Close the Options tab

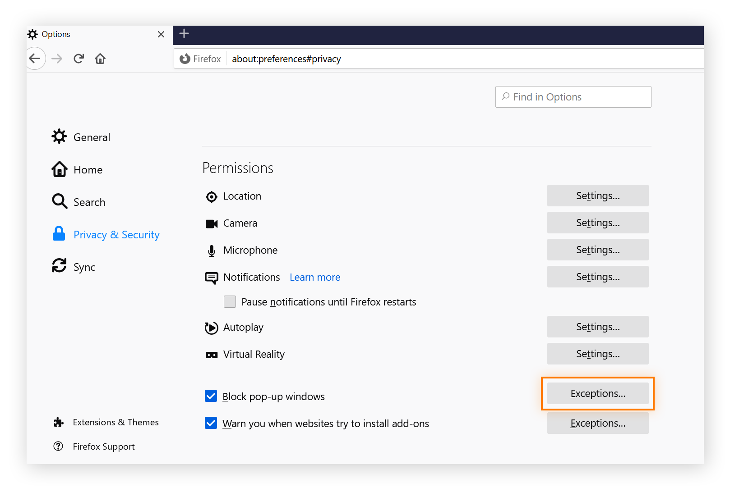click(x=161, y=34)
